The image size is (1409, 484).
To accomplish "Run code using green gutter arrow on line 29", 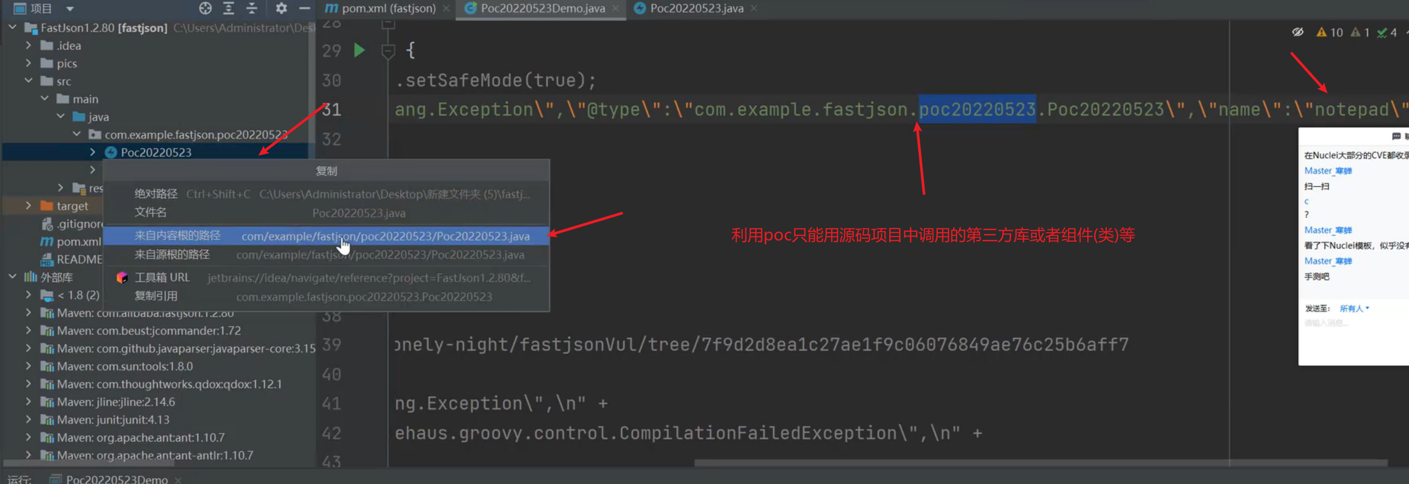I will click(x=359, y=51).
